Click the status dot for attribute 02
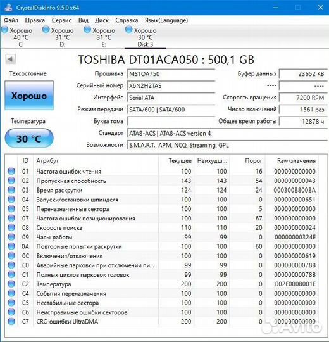The height and width of the screenshot is (342, 329). (x=11, y=180)
